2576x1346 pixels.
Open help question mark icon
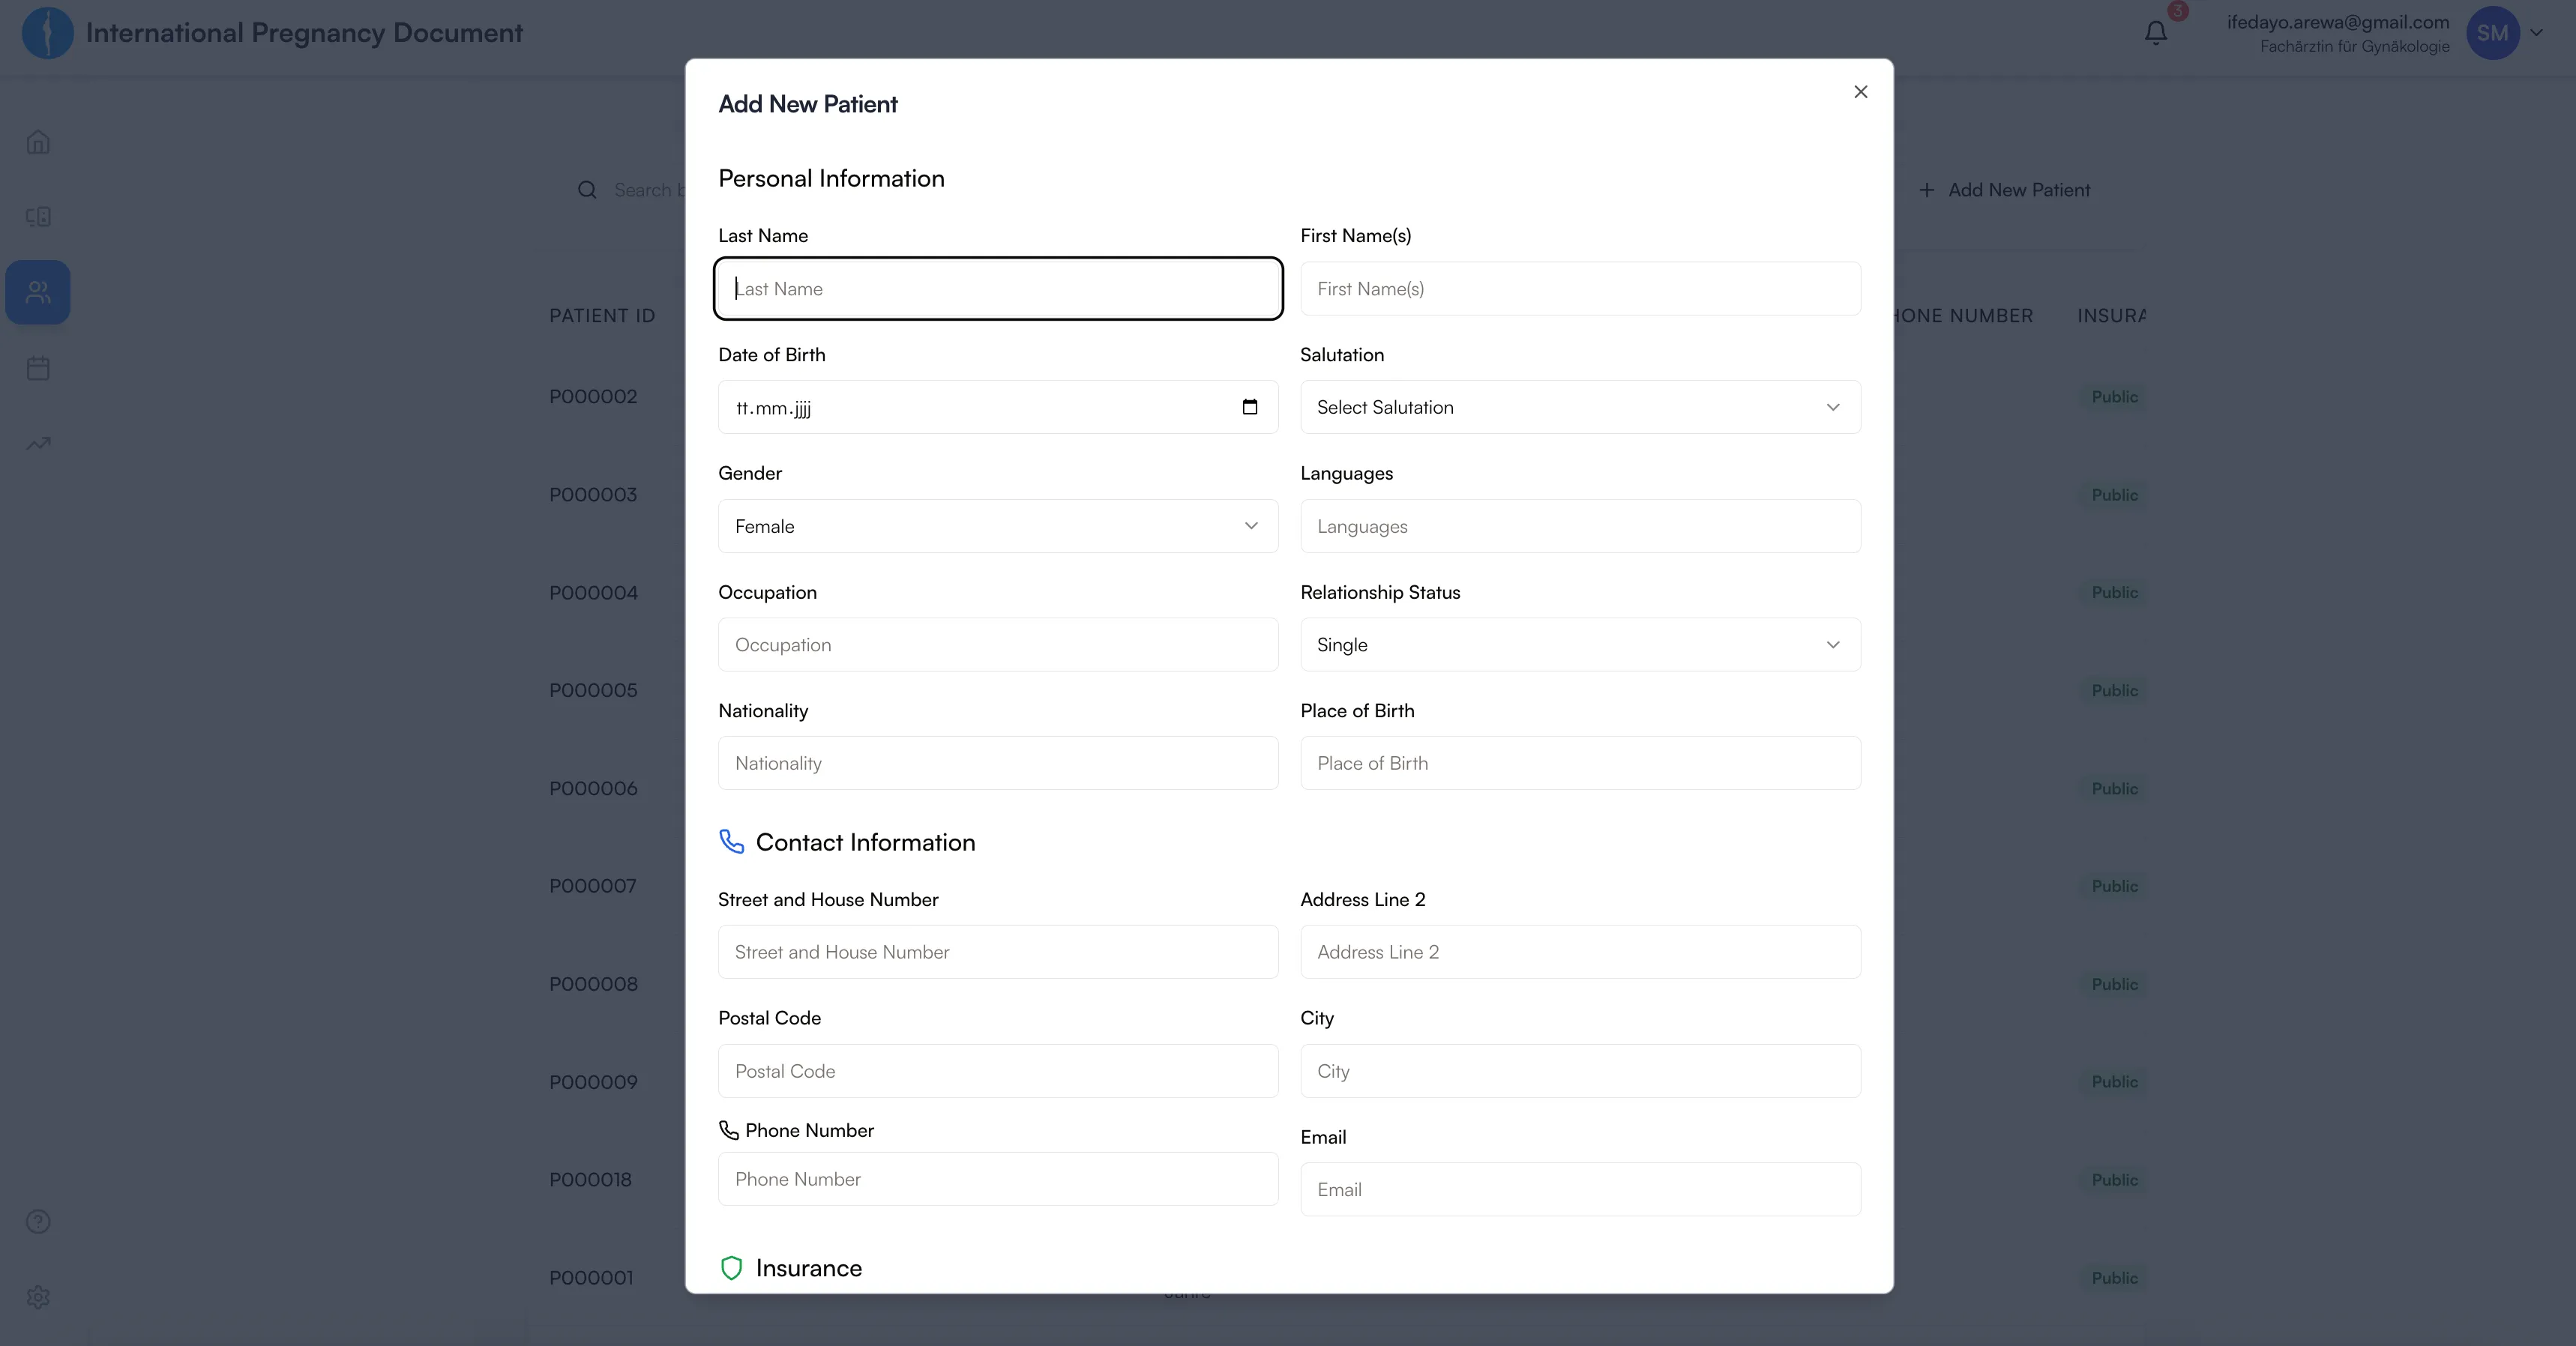38,1221
